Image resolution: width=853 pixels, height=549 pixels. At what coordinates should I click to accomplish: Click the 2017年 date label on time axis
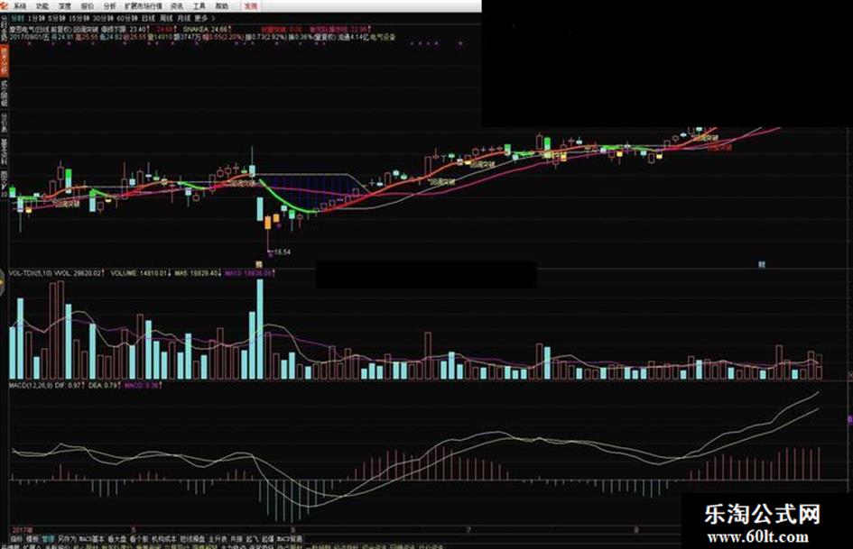pyautogui.click(x=23, y=529)
